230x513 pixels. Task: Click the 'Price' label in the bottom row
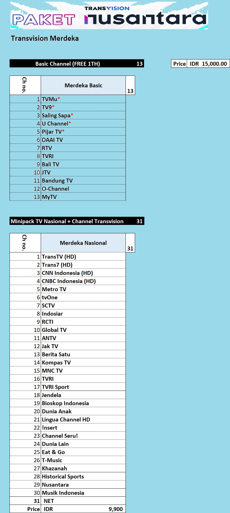pos(33,509)
